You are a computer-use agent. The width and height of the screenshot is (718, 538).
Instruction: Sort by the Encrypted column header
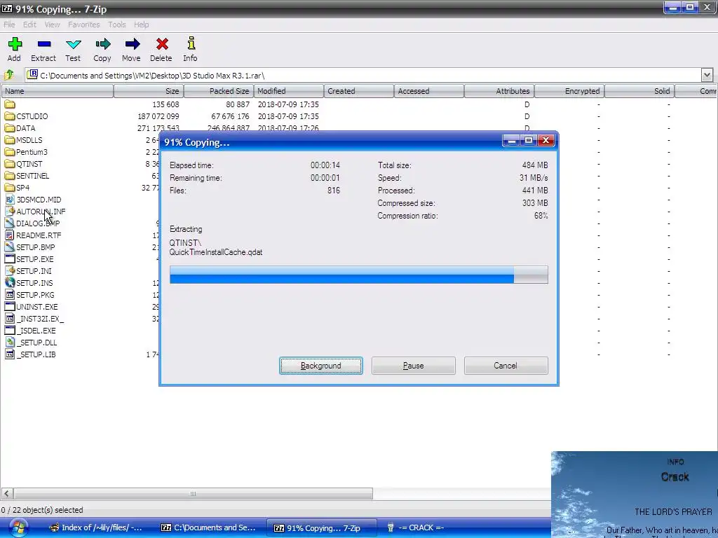pyautogui.click(x=569, y=91)
